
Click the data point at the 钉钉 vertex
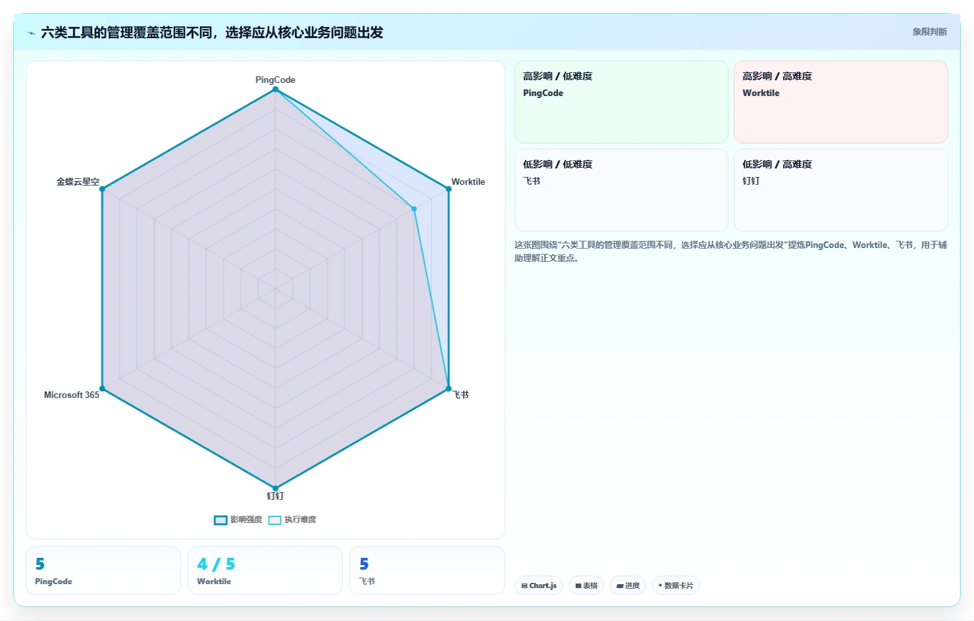275,489
